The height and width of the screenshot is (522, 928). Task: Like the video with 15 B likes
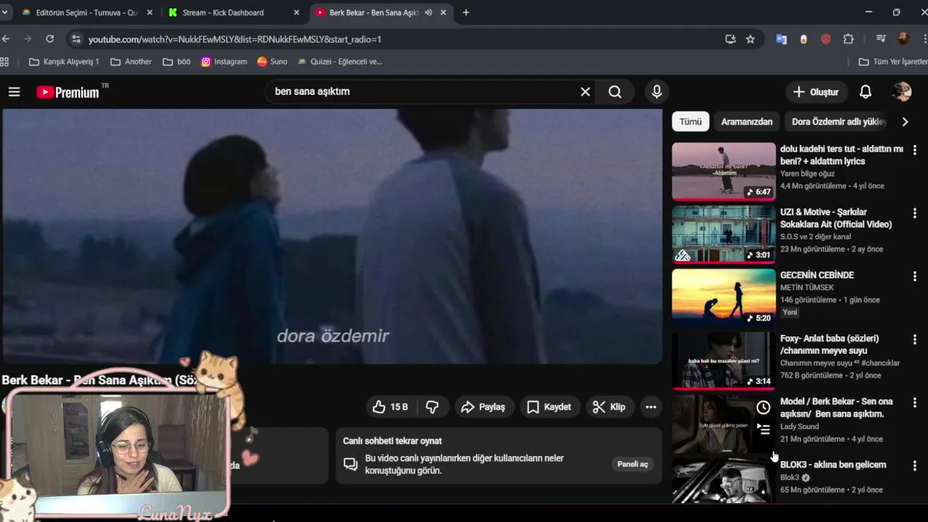[390, 407]
